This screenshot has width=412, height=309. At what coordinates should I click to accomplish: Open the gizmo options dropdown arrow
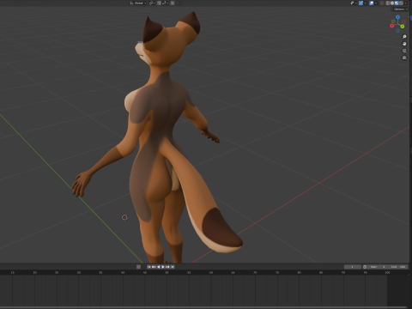[x=366, y=3]
